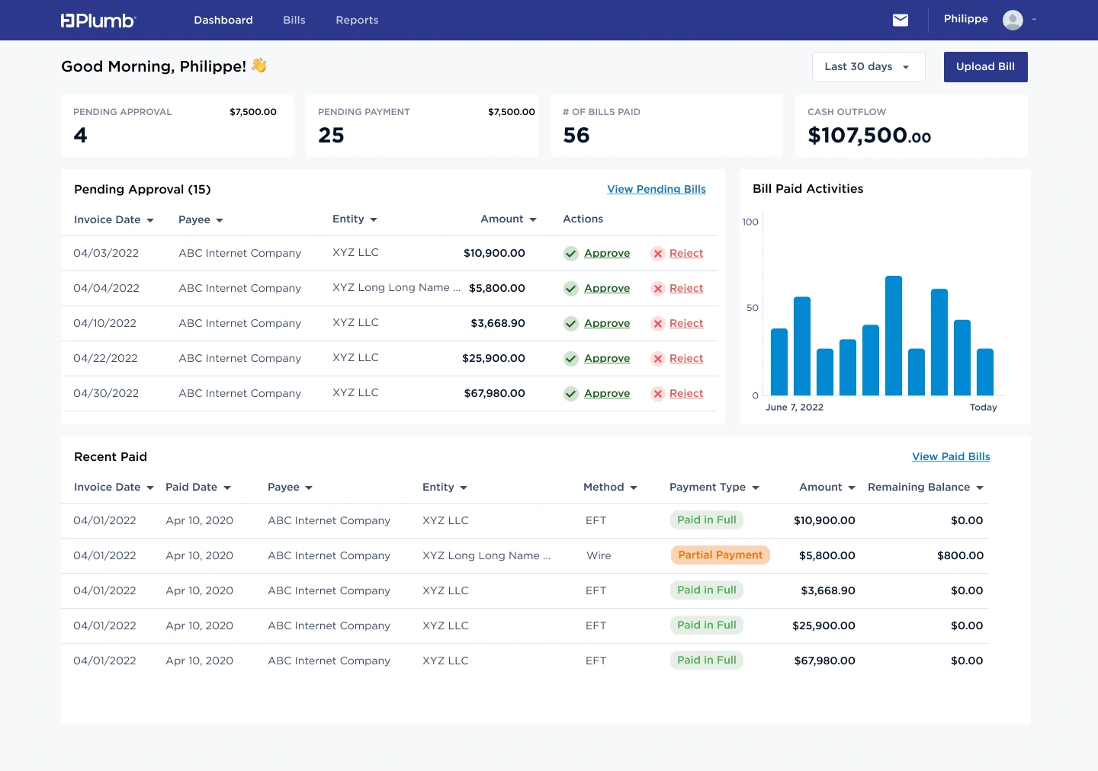Click Paid in Full badge for $67,980.00 payment
This screenshot has width=1098, height=771.
[x=707, y=661]
